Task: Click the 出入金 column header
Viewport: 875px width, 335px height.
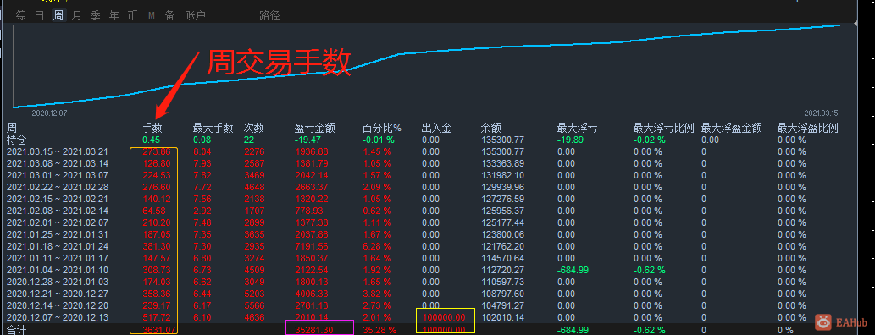Action: pos(436,129)
